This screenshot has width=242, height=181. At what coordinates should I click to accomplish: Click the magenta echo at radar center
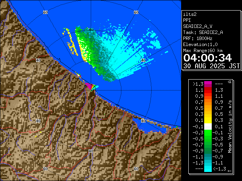point(89,86)
